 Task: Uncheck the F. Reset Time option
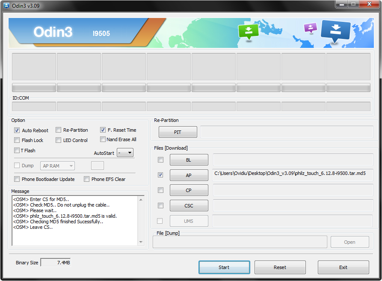103,130
